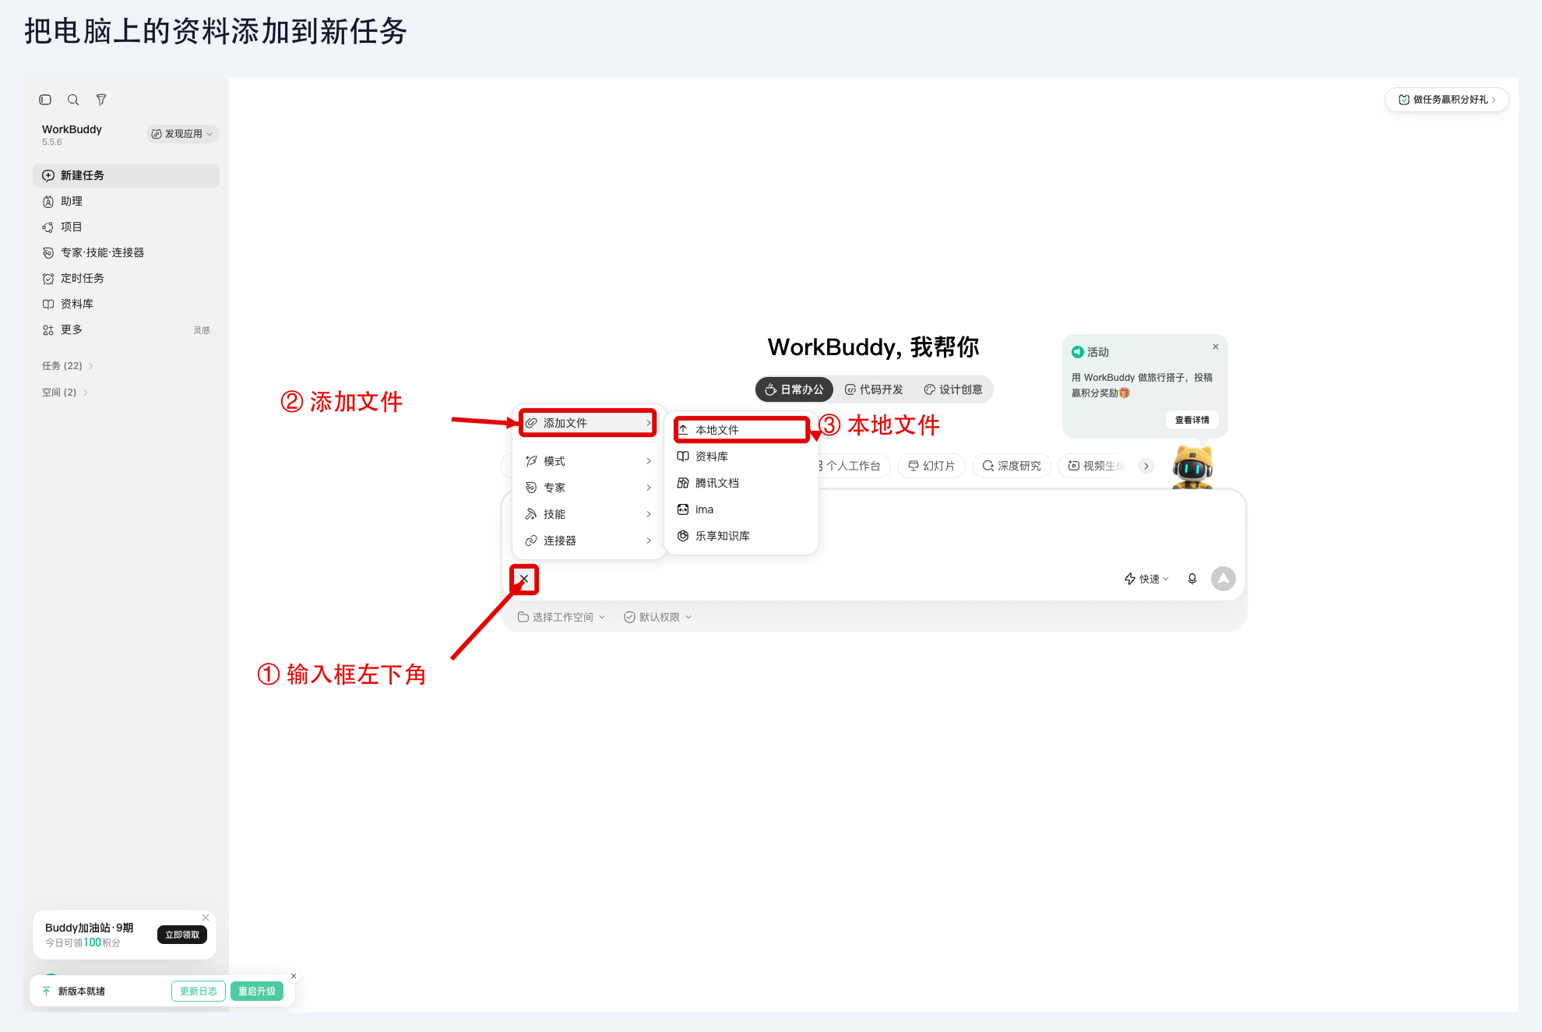Open 定时任务 in sidebar

[x=126, y=278]
